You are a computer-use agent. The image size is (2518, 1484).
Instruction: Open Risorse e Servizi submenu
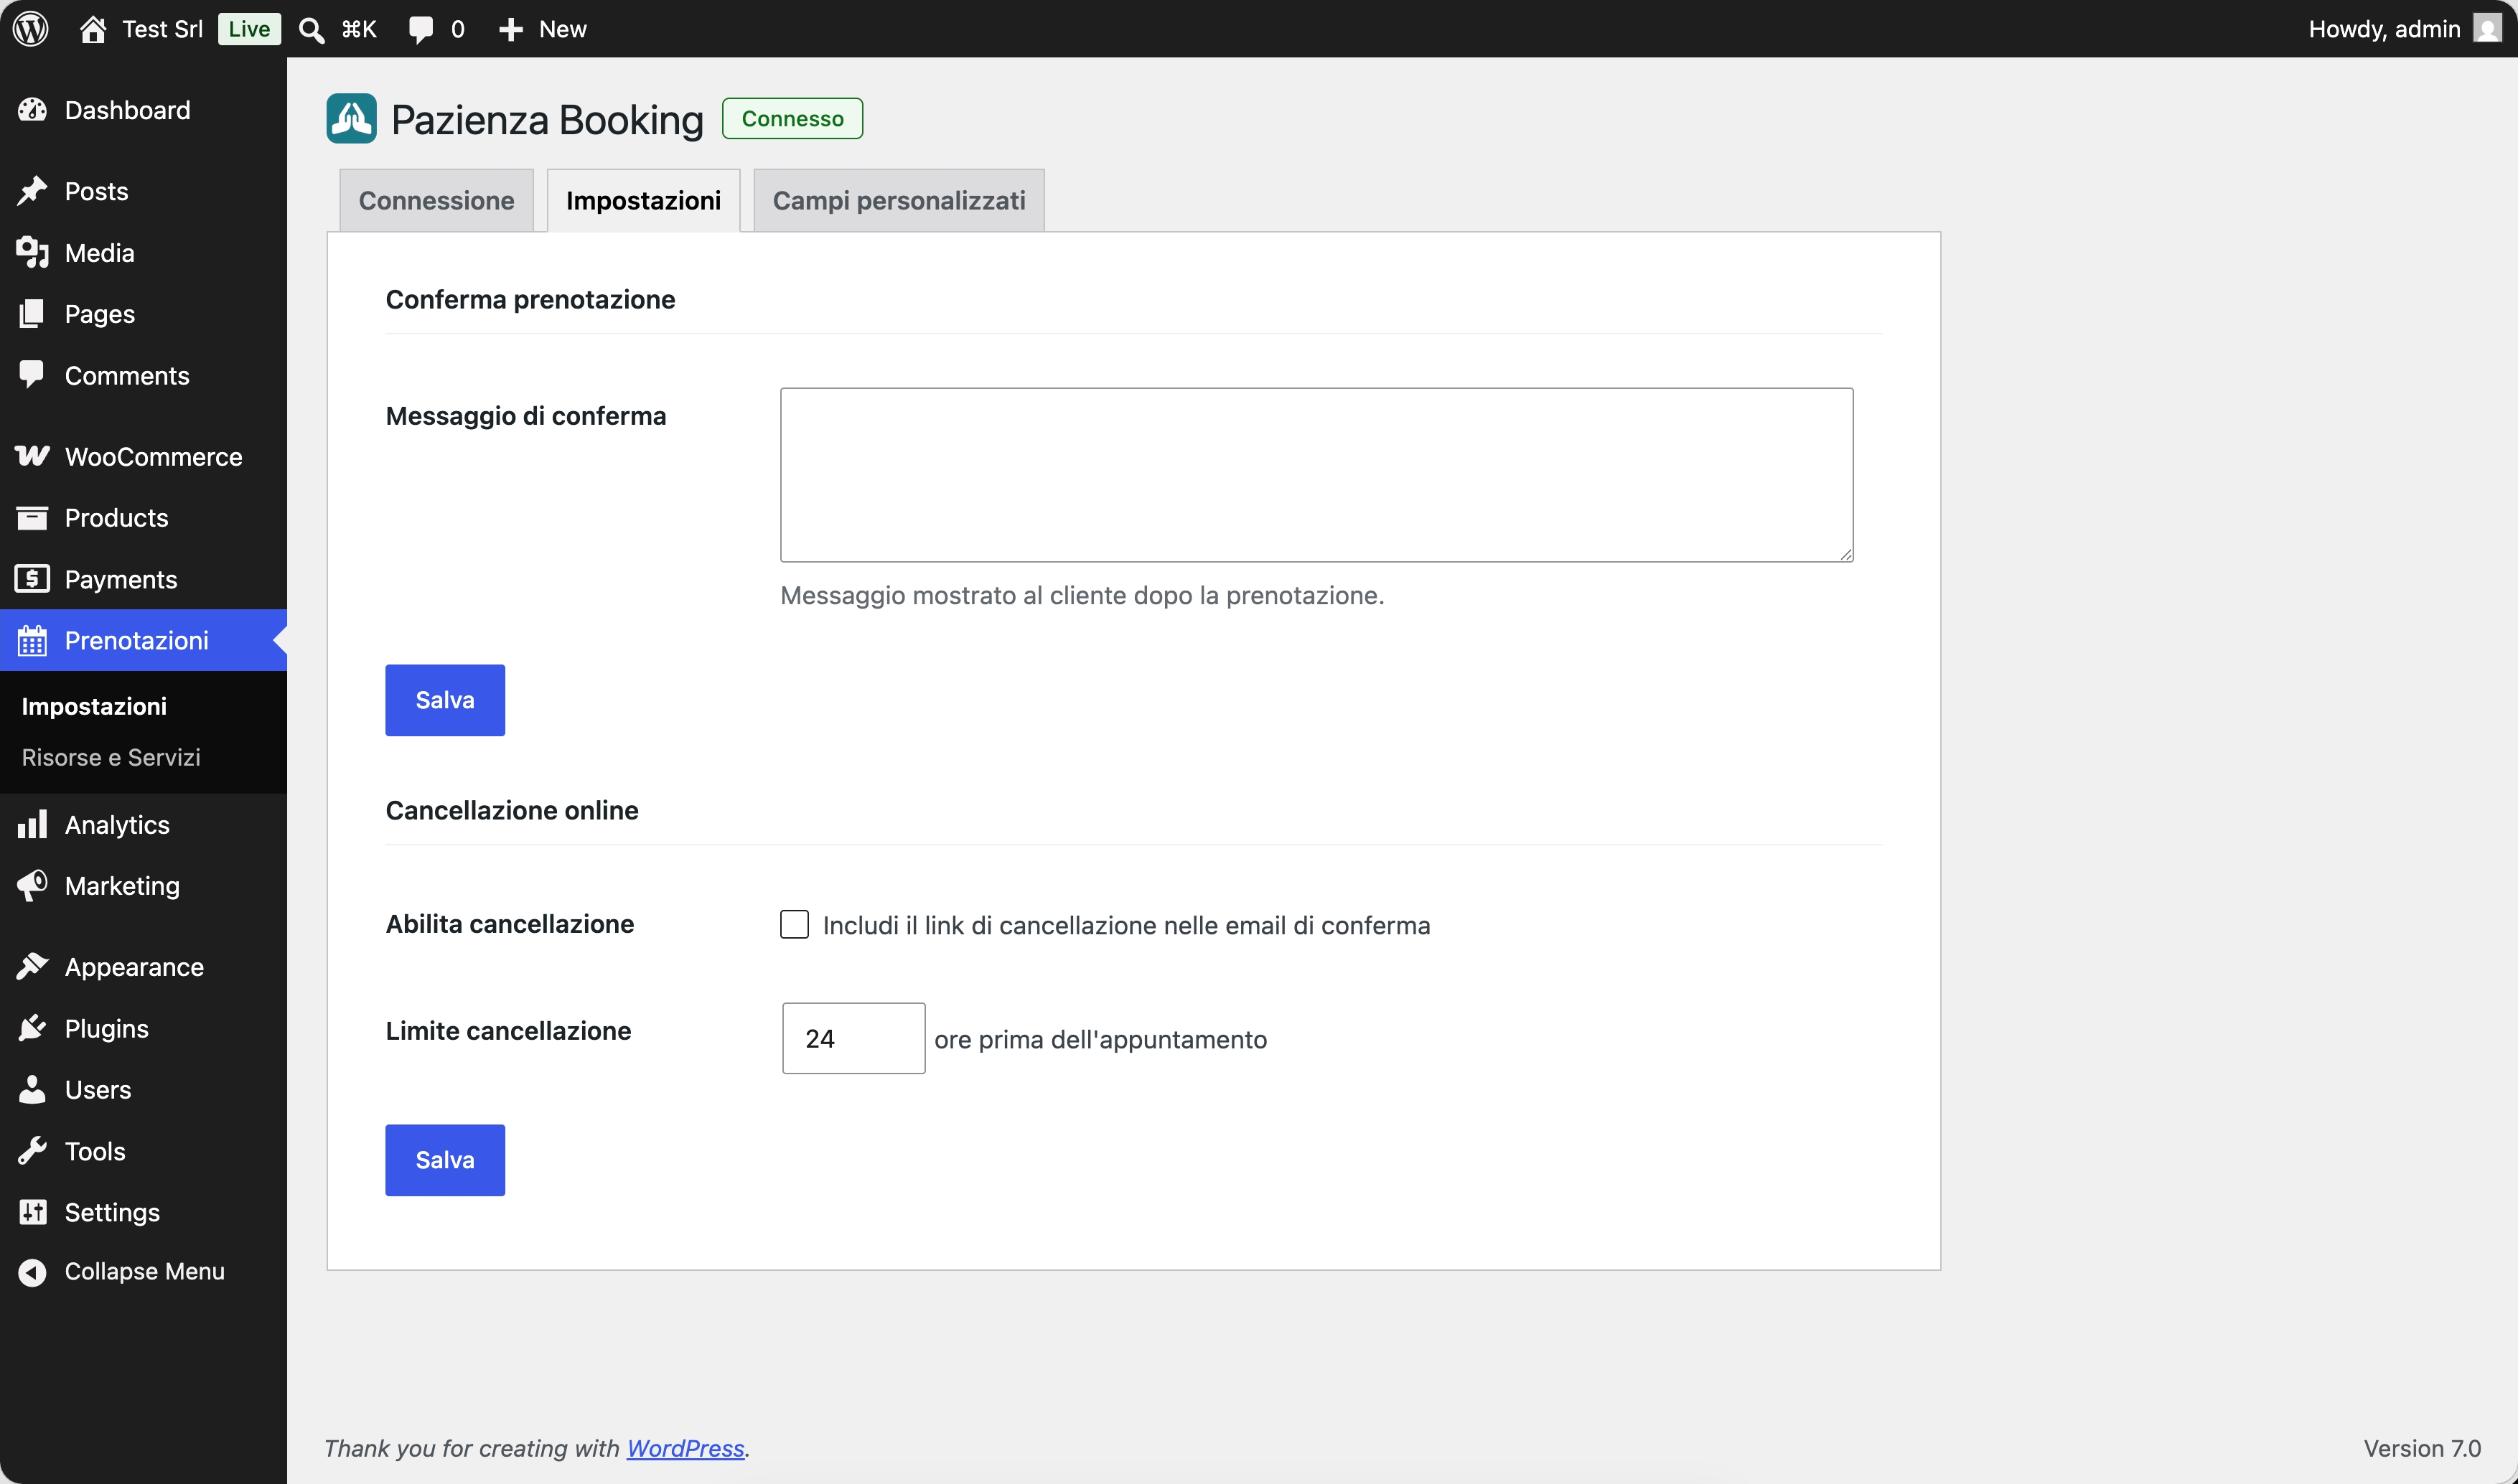click(111, 757)
